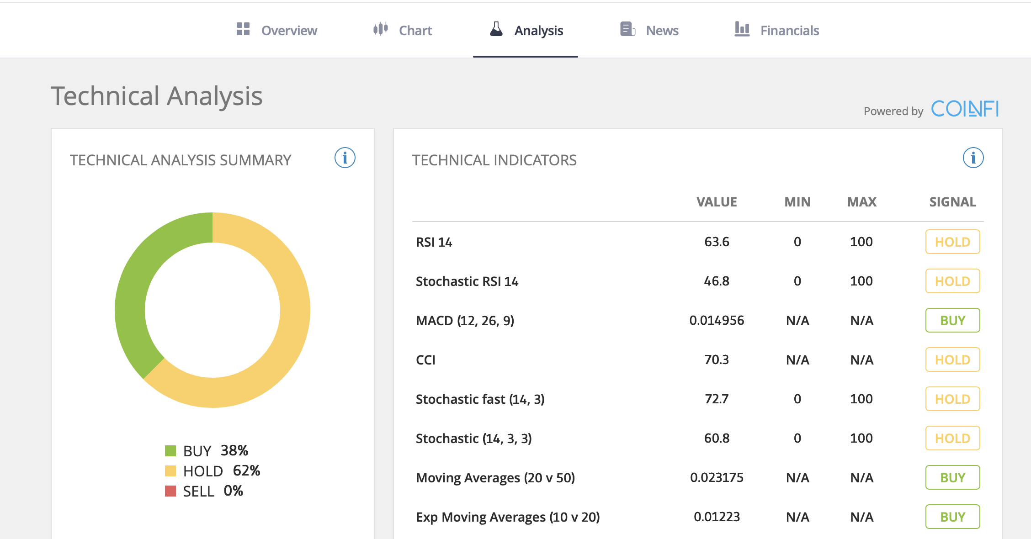This screenshot has width=1031, height=539.
Task: Click the green BUY legend swatch
Action: coord(170,451)
